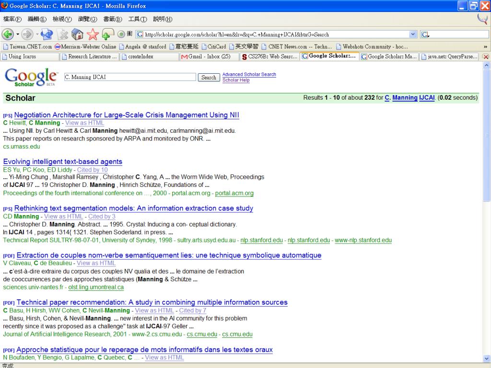The image size is (491, 368).
Task: Open the CNET News.com bookmark
Action: (x=296, y=46)
